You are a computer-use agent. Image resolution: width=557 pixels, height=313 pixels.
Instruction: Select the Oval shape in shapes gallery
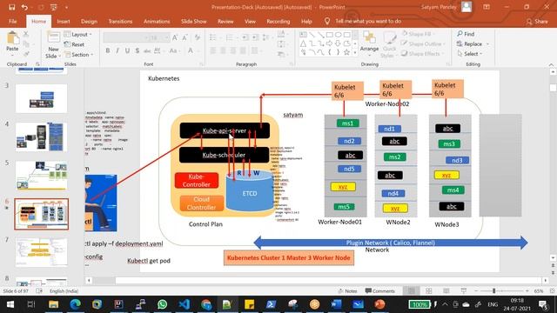(x=338, y=35)
